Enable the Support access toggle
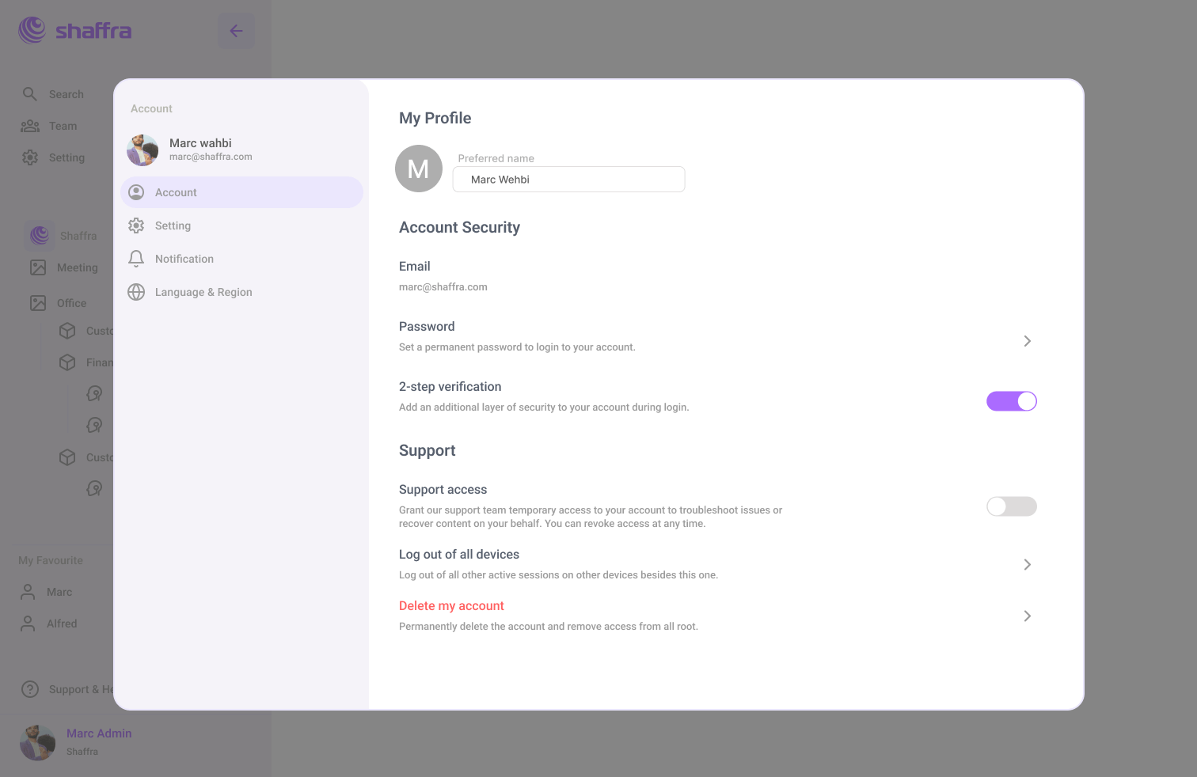1197x777 pixels. click(x=1011, y=506)
